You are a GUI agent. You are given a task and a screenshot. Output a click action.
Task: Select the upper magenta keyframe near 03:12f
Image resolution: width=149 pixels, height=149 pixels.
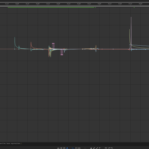[53, 44]
